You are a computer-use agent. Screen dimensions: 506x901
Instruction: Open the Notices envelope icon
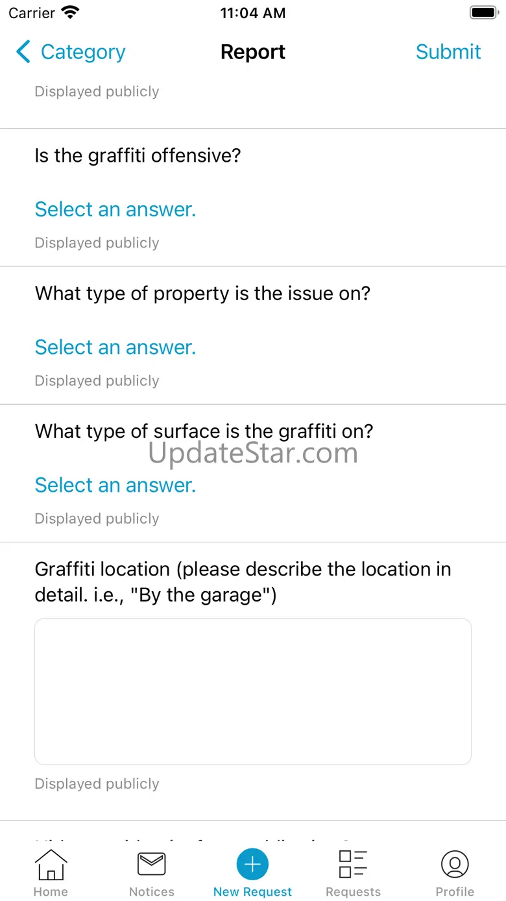[x=152, y=865]
